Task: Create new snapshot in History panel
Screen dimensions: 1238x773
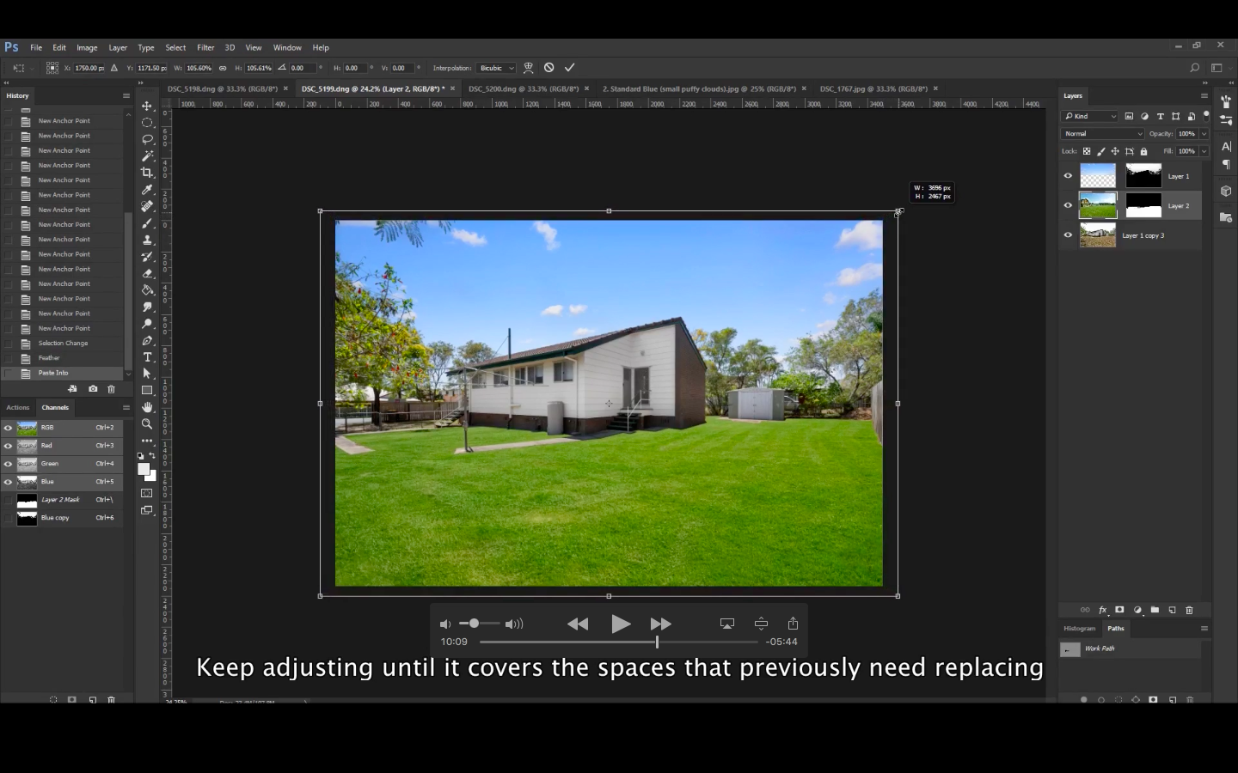Action: pos(93,389)
